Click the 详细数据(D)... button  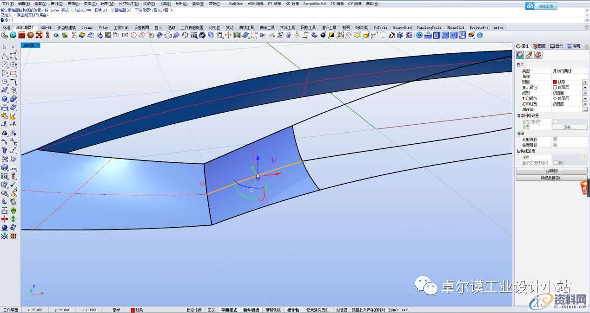[x=551, y=178]
